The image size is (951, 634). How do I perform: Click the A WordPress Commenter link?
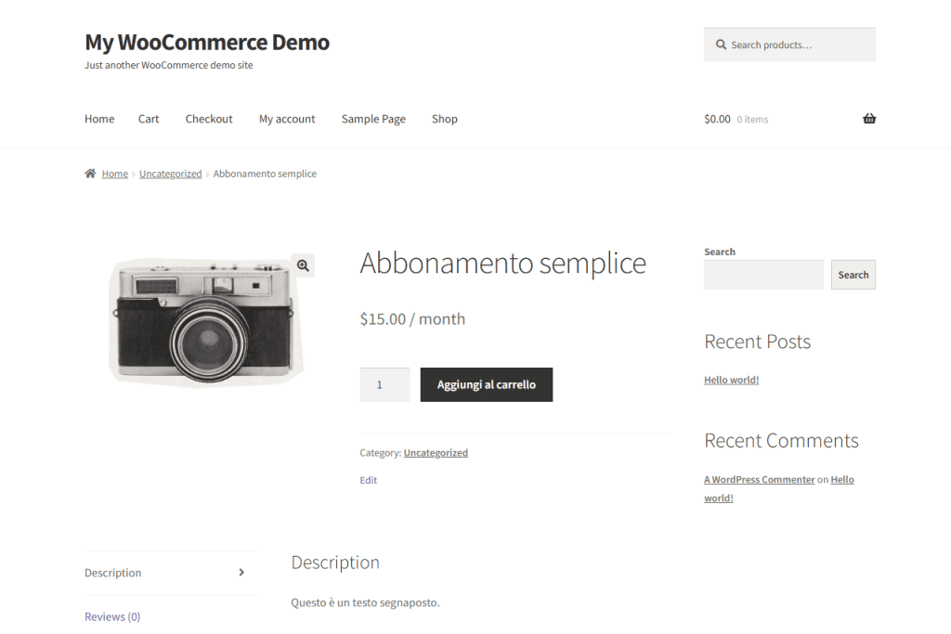pos(759,479)
